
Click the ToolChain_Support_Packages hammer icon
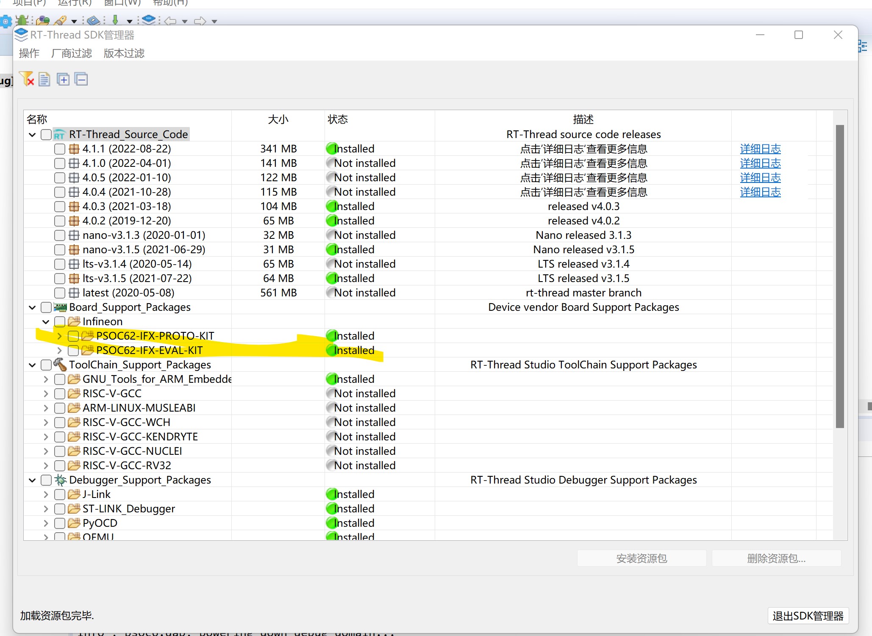click(60, 365)
